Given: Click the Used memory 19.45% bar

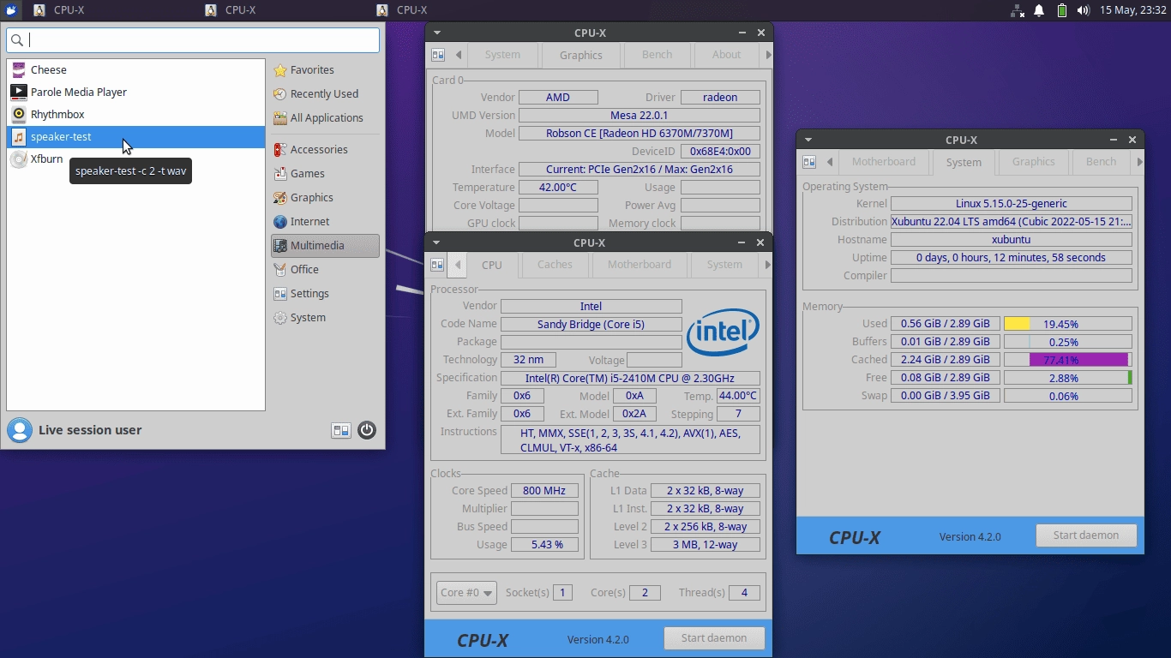Looking at the screenshot, I should pos(1068,324).
